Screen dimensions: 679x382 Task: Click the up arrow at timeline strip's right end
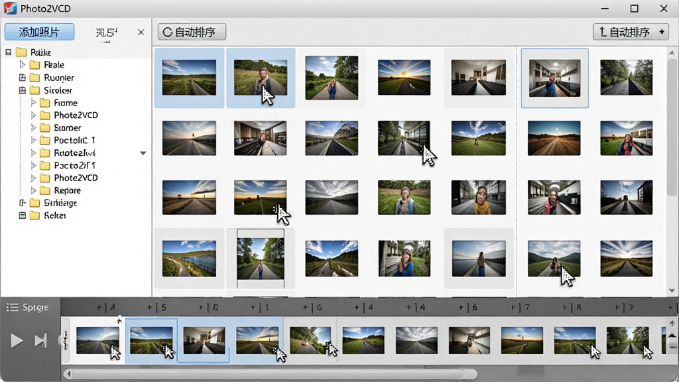(672, 323)
